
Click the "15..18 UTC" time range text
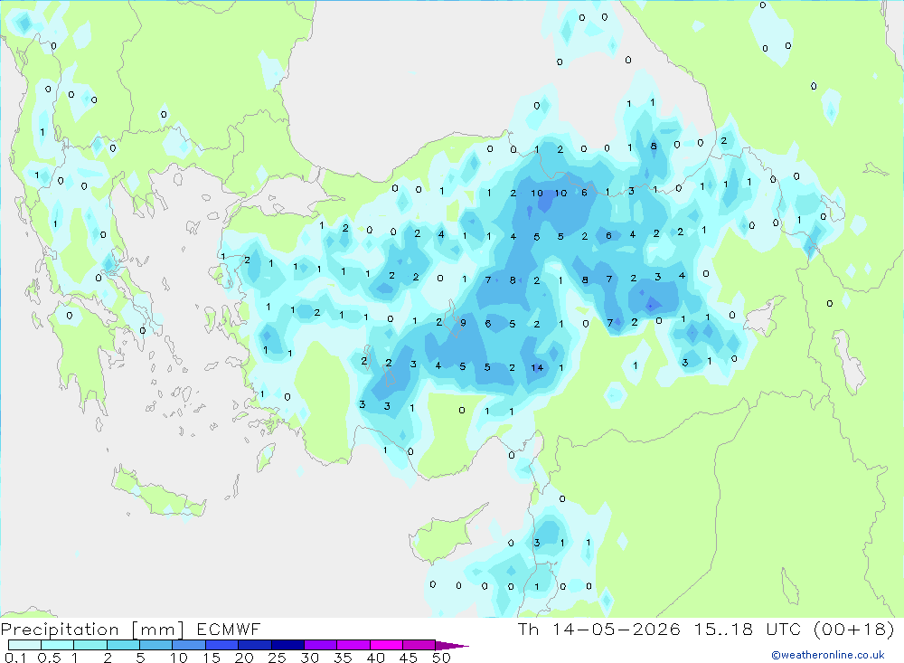749,629
